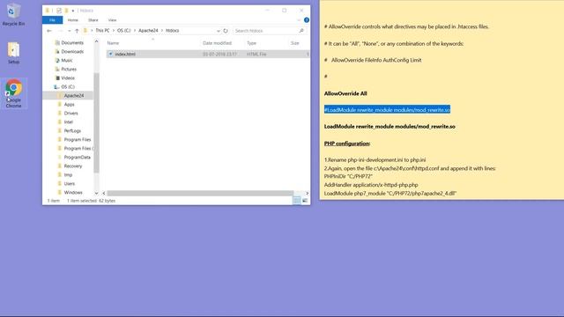Switch to the View ribbon tab
564x317 pixels.
pyautogui.click(x=112, y=20)
